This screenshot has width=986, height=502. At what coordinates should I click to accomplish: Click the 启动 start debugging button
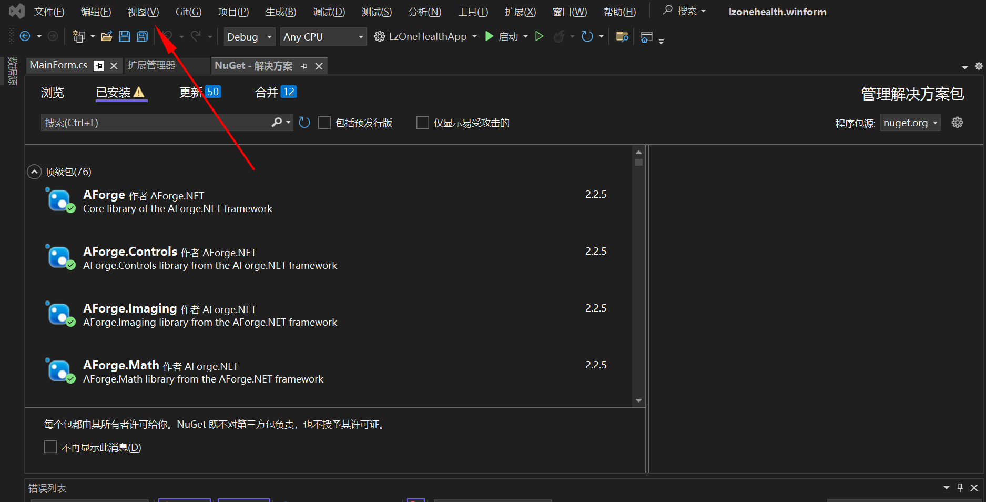[502, 36]
